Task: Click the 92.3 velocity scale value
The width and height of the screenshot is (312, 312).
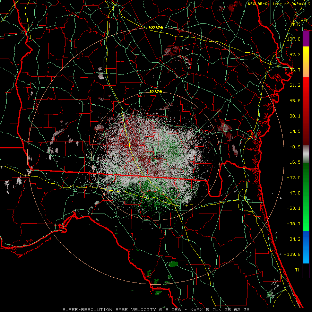Action: [x=295, y=54]
